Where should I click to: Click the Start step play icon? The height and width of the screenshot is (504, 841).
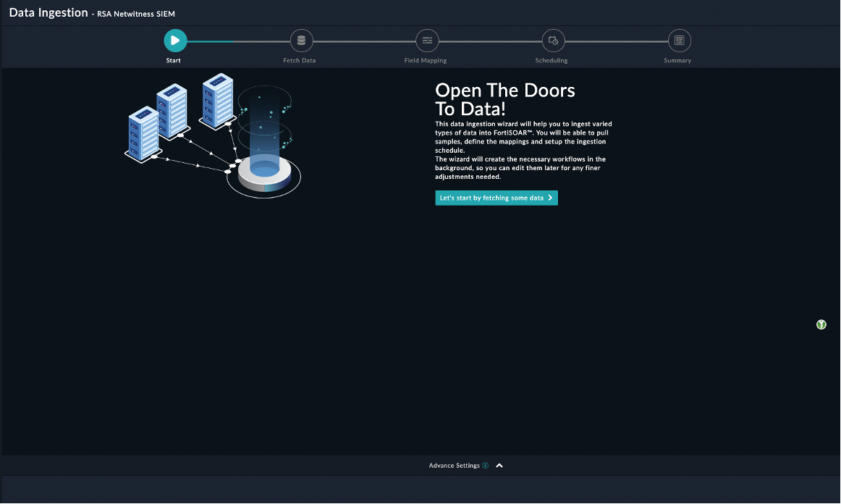pyautogui.click(x=175, y=41)
